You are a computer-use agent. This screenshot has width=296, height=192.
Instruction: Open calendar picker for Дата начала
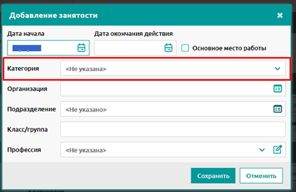pyautogui.click(x=81, y=47)
